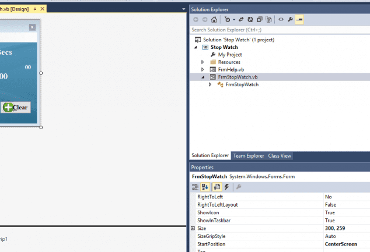Click the Clear button on form
Viewport: 370px width, 252px height.
tap(16, 107)
